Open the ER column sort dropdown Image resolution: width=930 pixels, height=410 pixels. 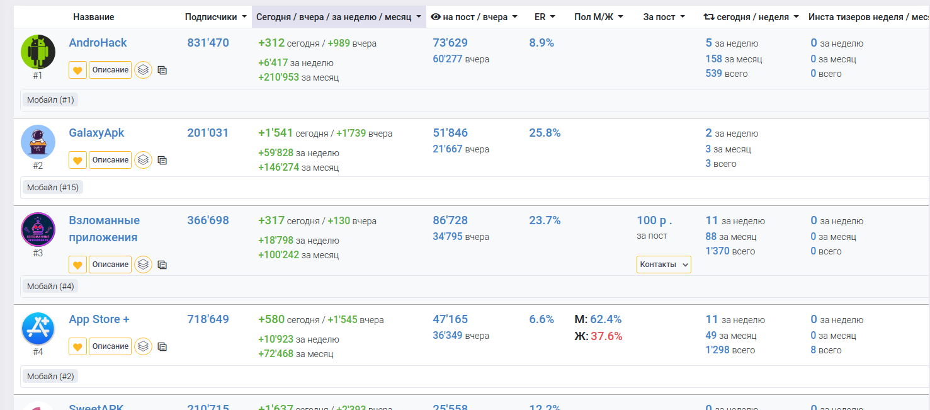[x=545, y=17]
